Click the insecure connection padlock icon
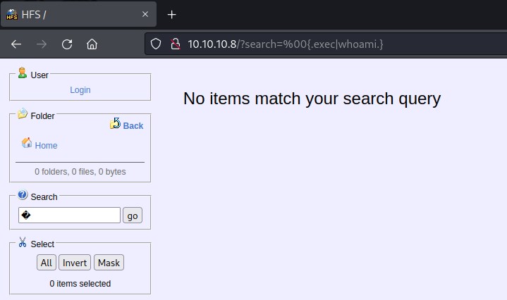507x300 pixels. [x=176, y=44]
